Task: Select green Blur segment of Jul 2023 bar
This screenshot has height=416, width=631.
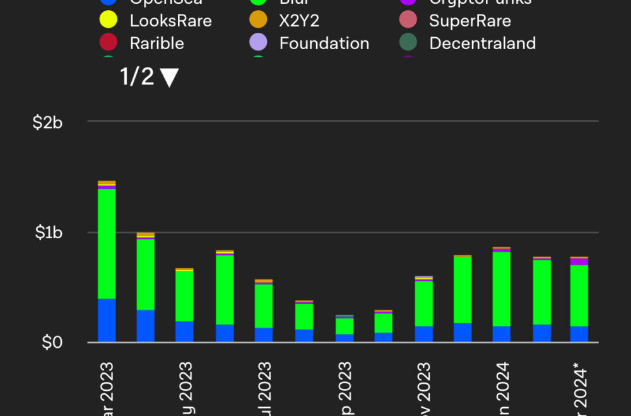Action: (264, 306)
